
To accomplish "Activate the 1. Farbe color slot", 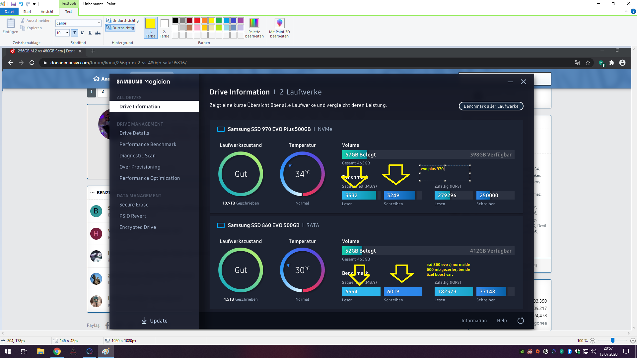I will (150, 28).
